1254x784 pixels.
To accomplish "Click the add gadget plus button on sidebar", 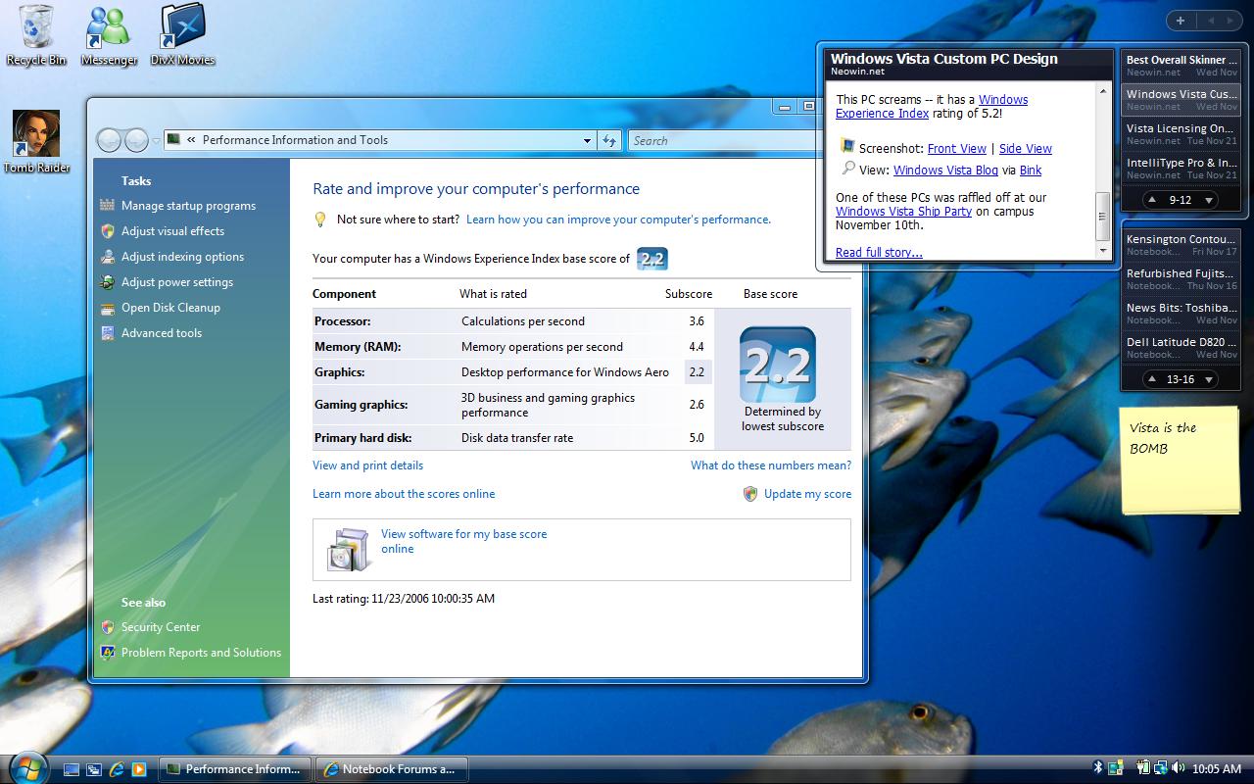I will pyautogui.click(x=1181, y=21).
